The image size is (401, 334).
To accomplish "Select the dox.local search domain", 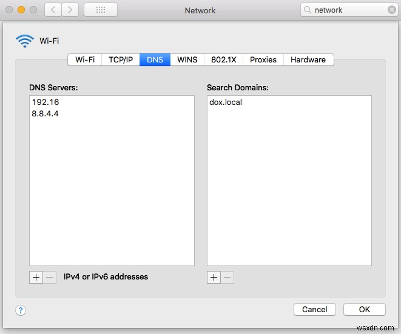I will 289,102.
